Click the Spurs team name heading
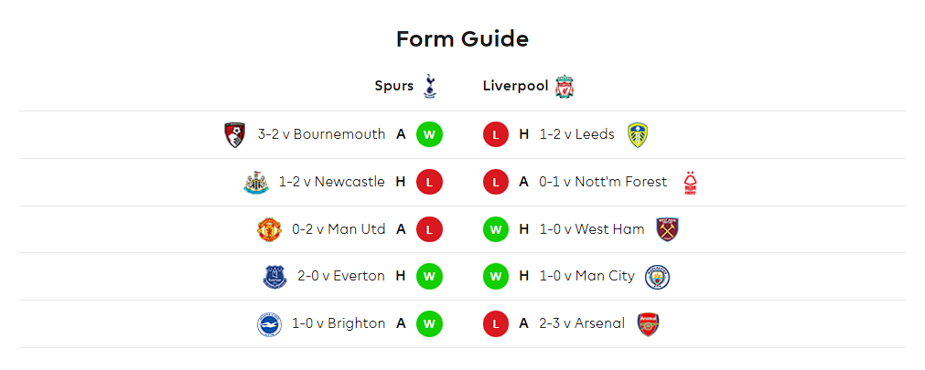Screen dimensions: 925x370 (x=394, y=86)
